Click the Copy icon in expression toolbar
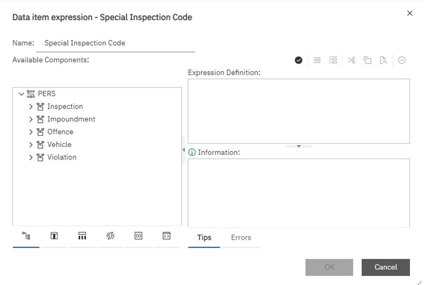 tap(368, 60)
